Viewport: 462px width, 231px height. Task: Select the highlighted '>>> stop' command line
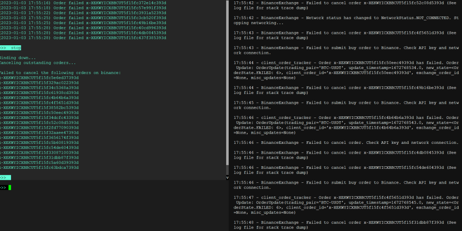[11, 48]
